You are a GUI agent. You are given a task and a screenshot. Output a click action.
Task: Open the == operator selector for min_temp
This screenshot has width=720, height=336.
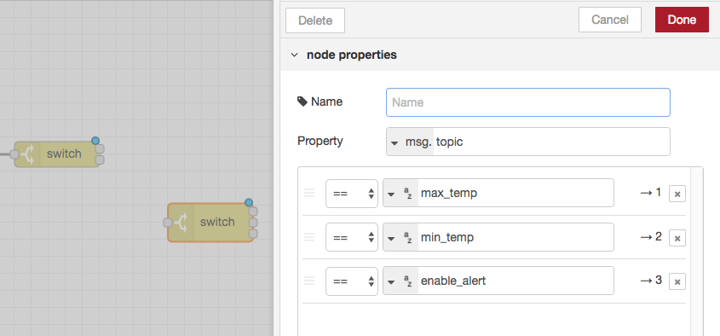point(352,237)
